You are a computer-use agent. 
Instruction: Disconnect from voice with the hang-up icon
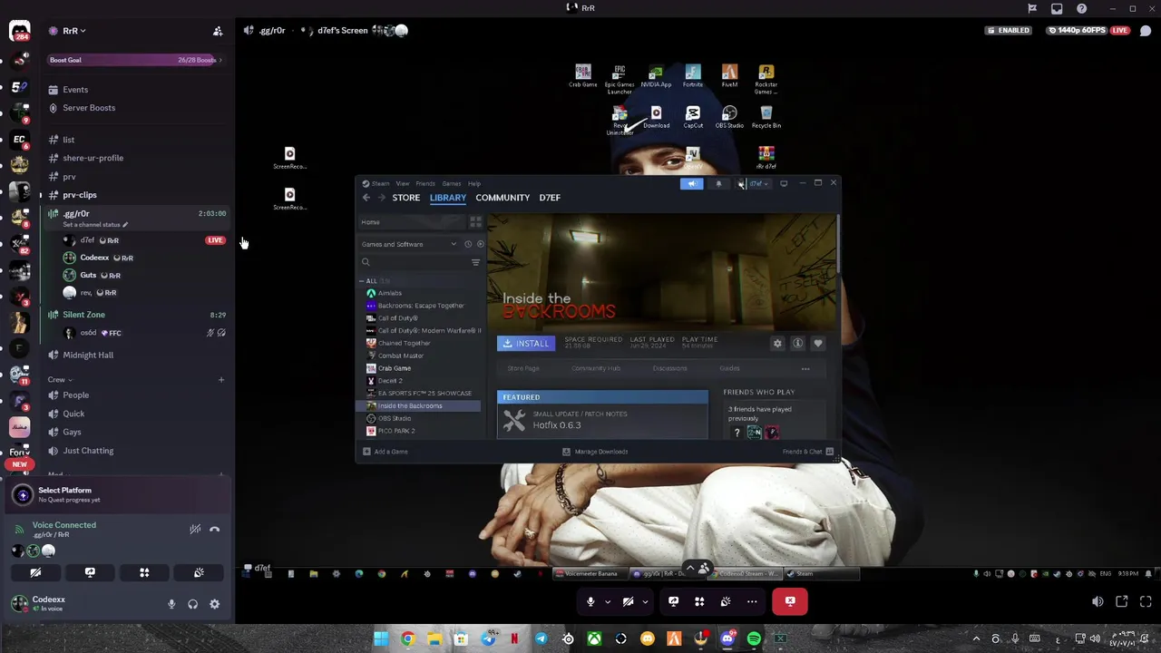point(215,529)
